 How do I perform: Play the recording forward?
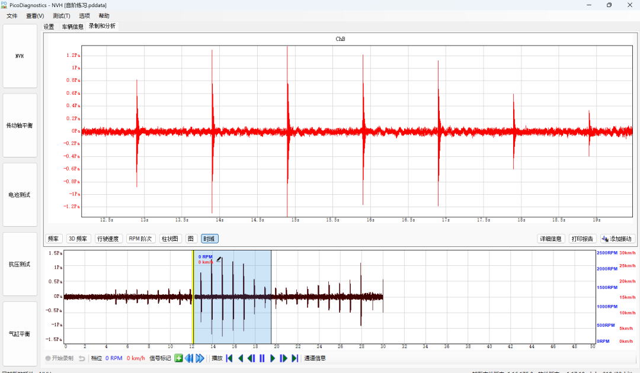tap(273, 358)
